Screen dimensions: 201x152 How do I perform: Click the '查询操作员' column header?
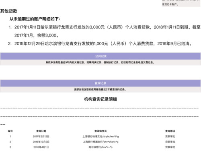click(x=100, y=131)
